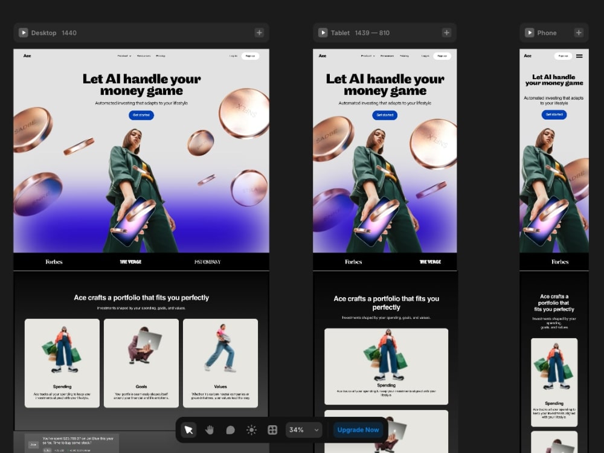
Task: Click Ace logo in Desktop frame
Action: tap(27, 56)
